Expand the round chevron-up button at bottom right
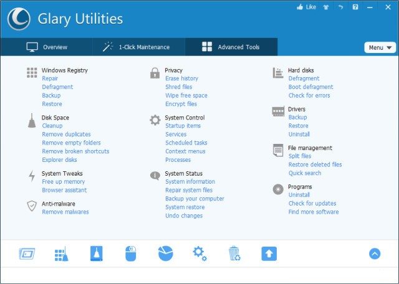Viewport: 399px width, 284px height. [x=375, y=253]
